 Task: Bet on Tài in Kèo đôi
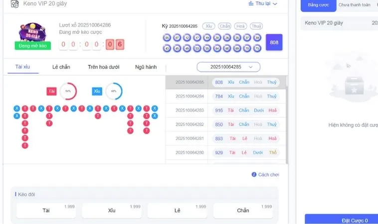[46, 211]
